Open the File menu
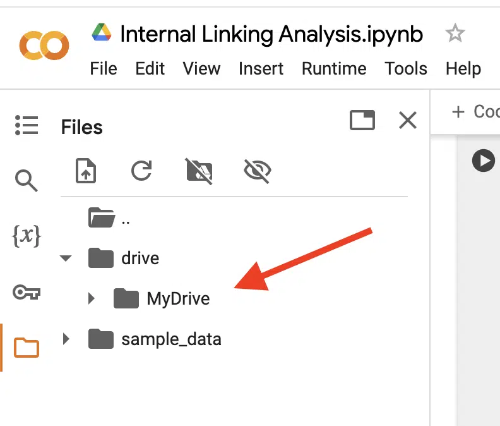Screen dimensions: 500x426 coord(104,68)
